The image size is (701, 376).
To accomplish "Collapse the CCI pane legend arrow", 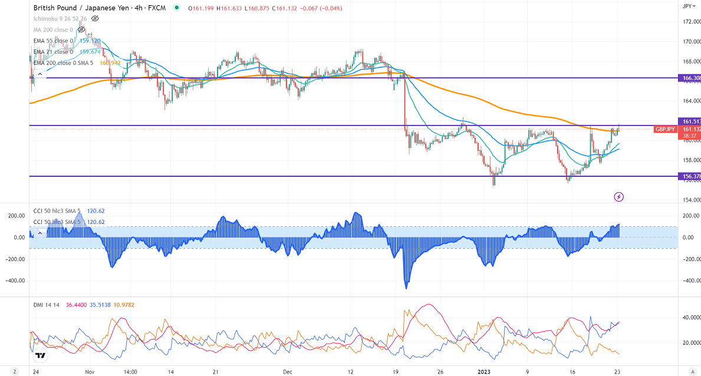I will click(40, 233).
